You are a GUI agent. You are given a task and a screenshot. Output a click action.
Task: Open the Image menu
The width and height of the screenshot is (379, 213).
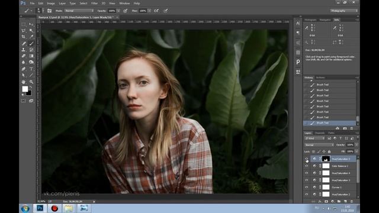51,4
